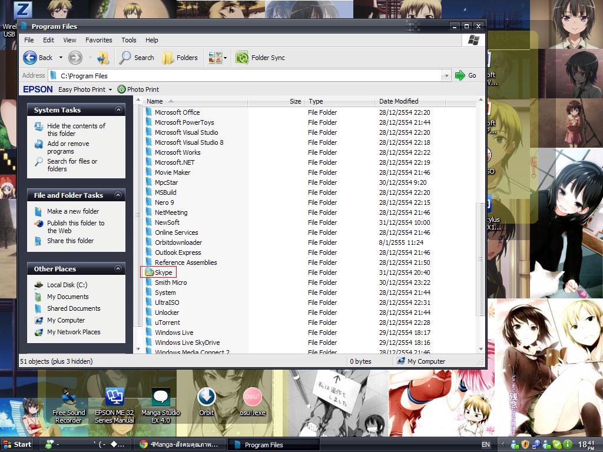Collapse the Other Places panel
This screenshot has width=603, height=452.
(118, 268)
